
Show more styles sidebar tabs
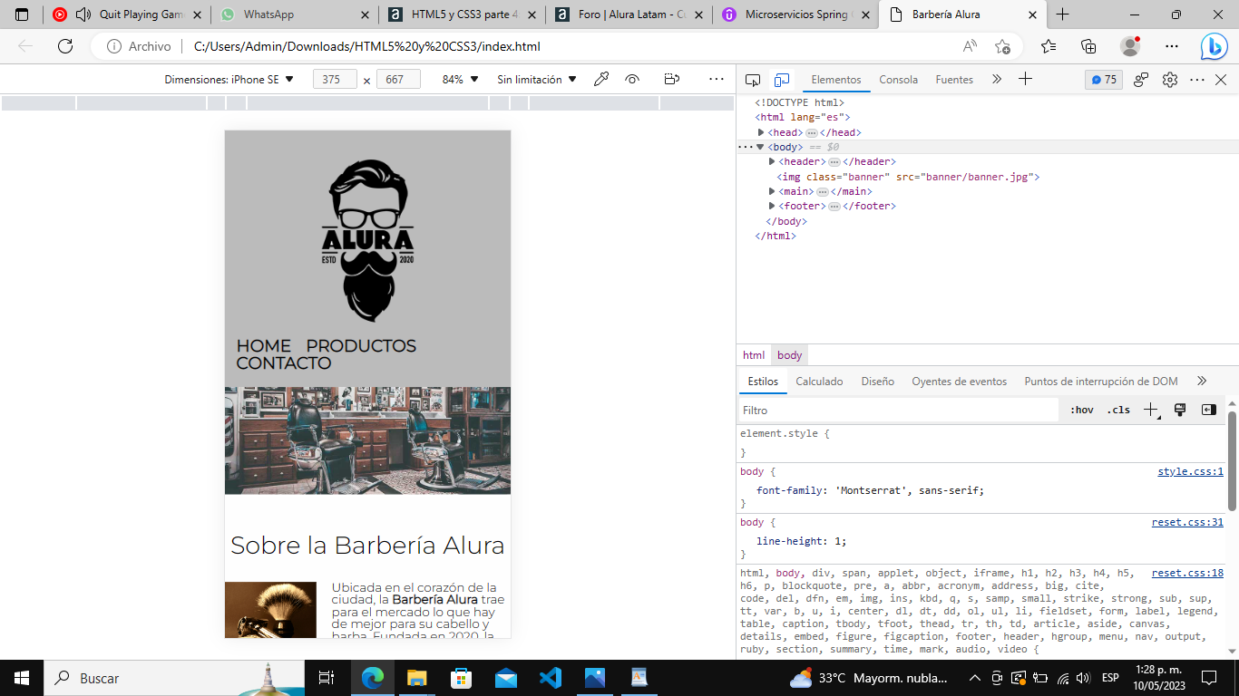(1202, 382)
